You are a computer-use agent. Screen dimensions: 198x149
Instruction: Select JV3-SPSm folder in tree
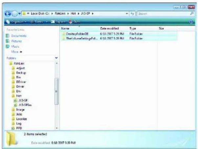click(x=25, y=105)
